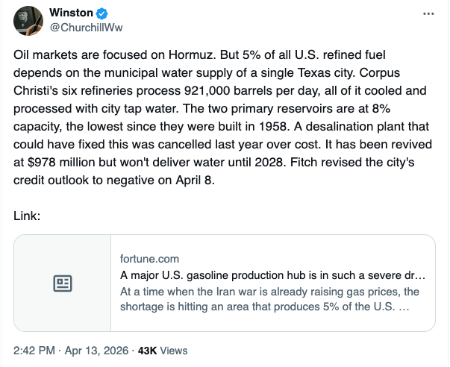Open Winston's profile via display name
This screenshot has width=450, height=367.
[x=70, y=13]
